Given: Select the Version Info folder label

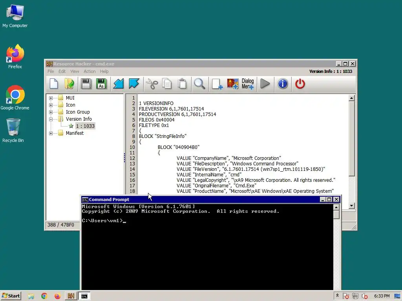Looking at the screenshot, I should (79, 119).
